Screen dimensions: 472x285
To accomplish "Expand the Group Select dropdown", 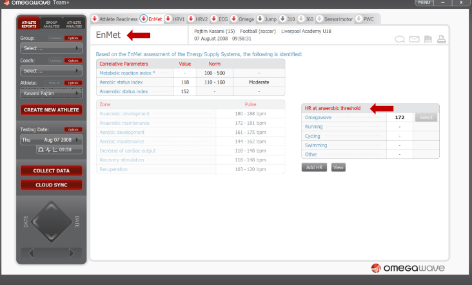I will (x=51, y=48).
